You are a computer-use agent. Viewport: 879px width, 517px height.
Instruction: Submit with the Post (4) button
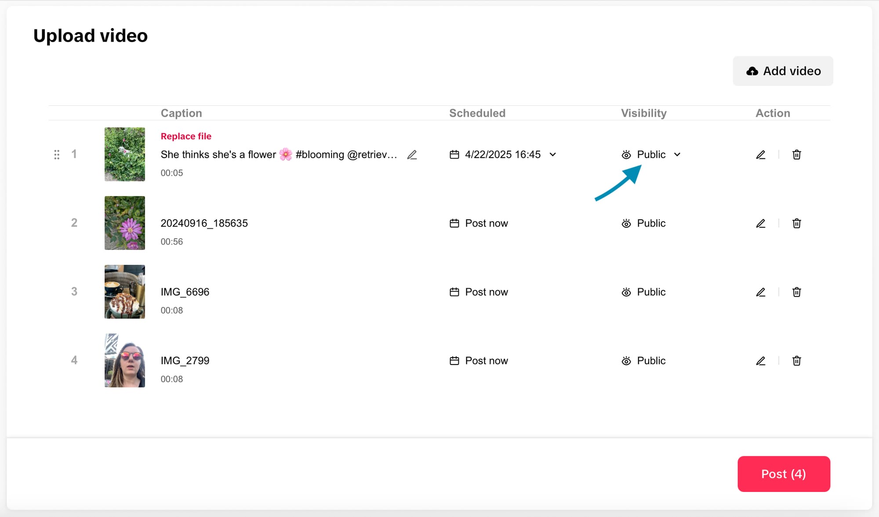784,474
